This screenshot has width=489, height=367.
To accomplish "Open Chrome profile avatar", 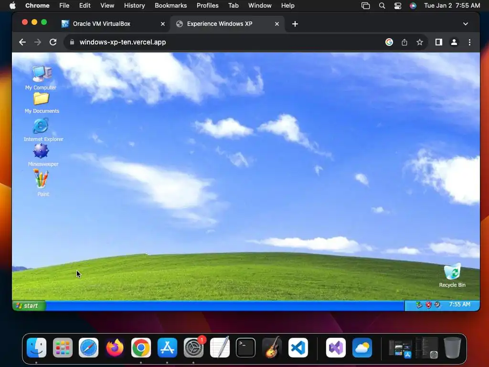I will [x=454, y=42].
